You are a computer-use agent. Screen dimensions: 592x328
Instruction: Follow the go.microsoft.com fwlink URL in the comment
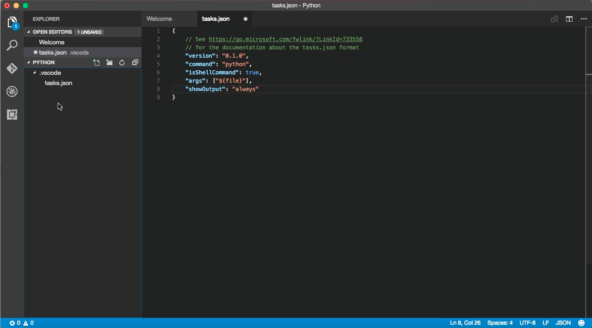pyautogui.click(x=285, y=39)
